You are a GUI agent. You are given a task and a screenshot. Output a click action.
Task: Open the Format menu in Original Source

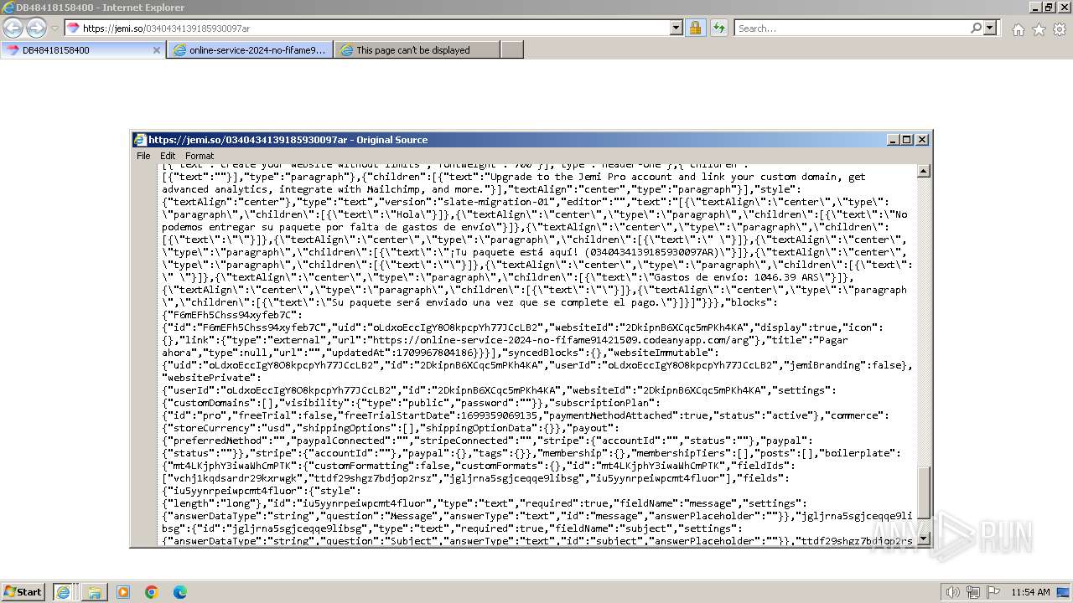(x=200, y=156)
